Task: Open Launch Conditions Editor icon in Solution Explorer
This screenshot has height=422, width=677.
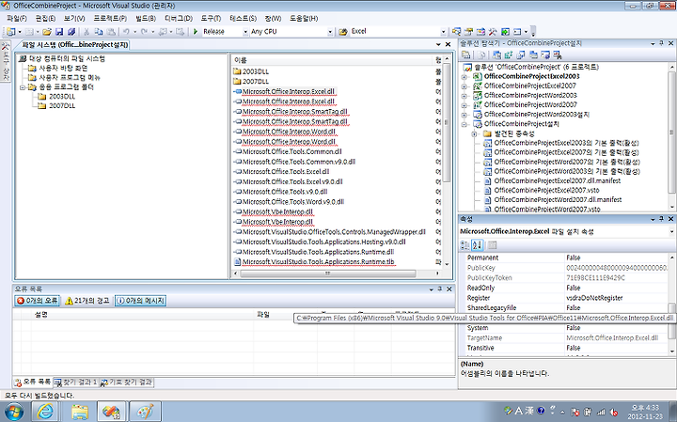Action: click(558, 55)
